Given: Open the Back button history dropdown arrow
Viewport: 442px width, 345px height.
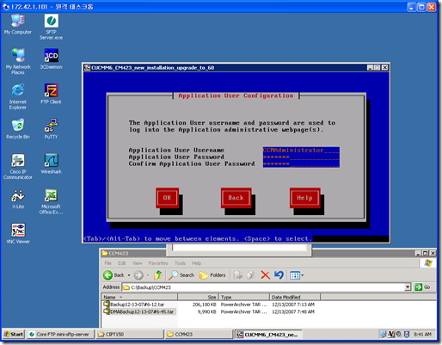Looking at the screenshot, I should [129, 275].
